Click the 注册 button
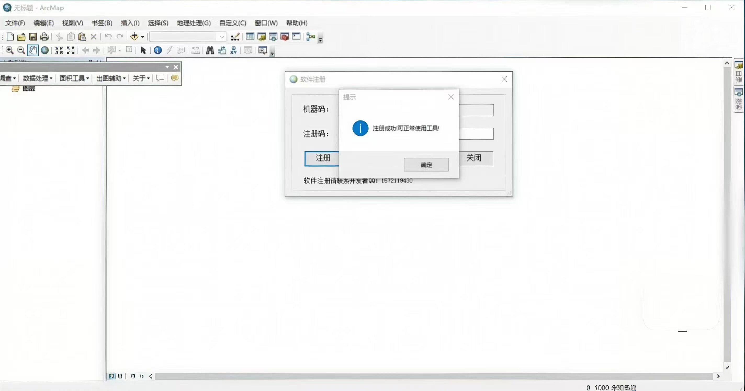This screenshot has height=391, width=745. (322, 158)
